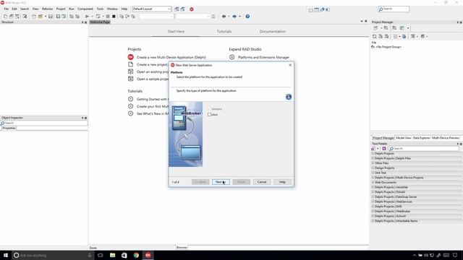The image size is (463, 260).
Task: Click the Tool Palette search field
Action: pyautogui.click(x=424, y=149)
